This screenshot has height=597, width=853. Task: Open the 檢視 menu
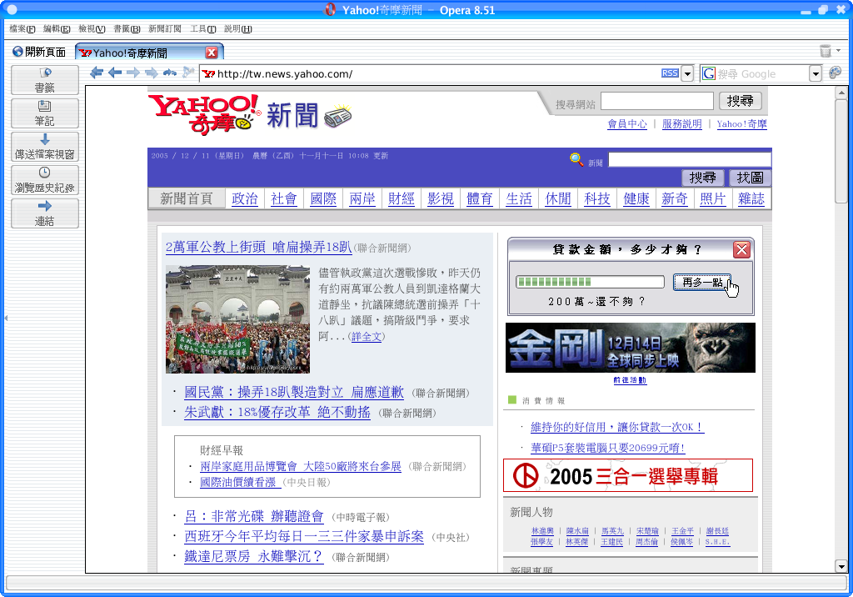click(x=92, y=29)
